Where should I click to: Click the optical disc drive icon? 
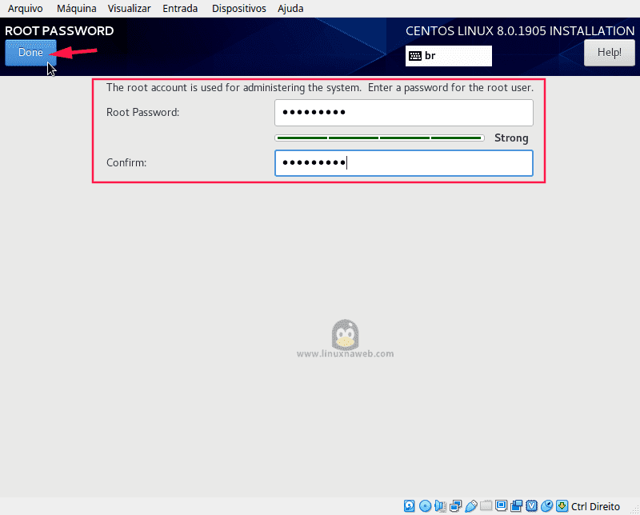click(x=425, y=506)
